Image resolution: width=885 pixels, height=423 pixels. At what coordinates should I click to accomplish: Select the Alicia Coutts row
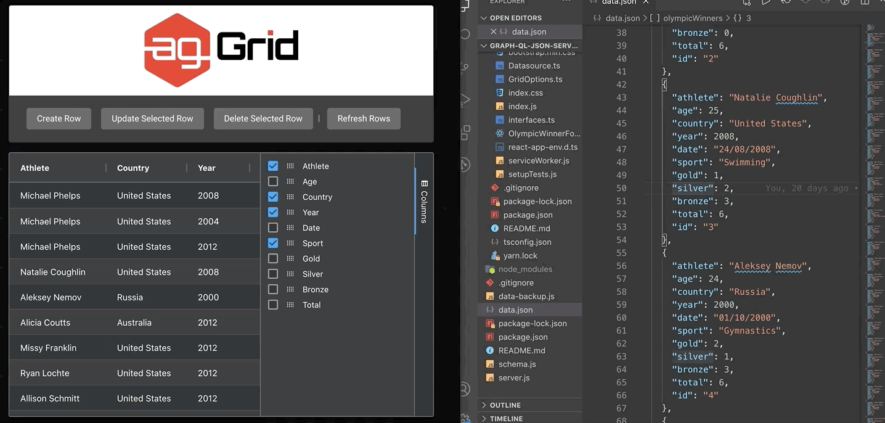tap(135, 322)
